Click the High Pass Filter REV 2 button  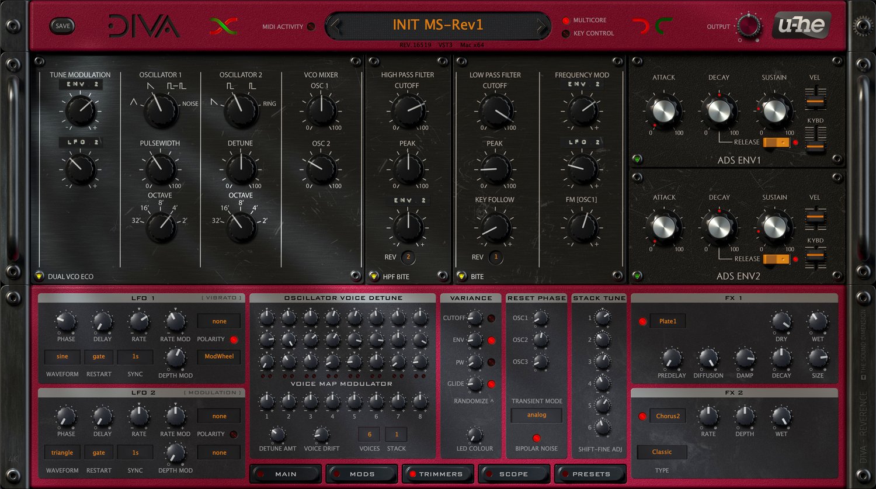(408, 257)
